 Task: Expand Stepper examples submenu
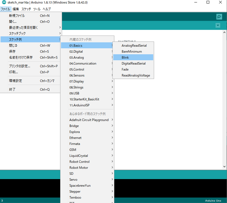click(x=87, y=191)
